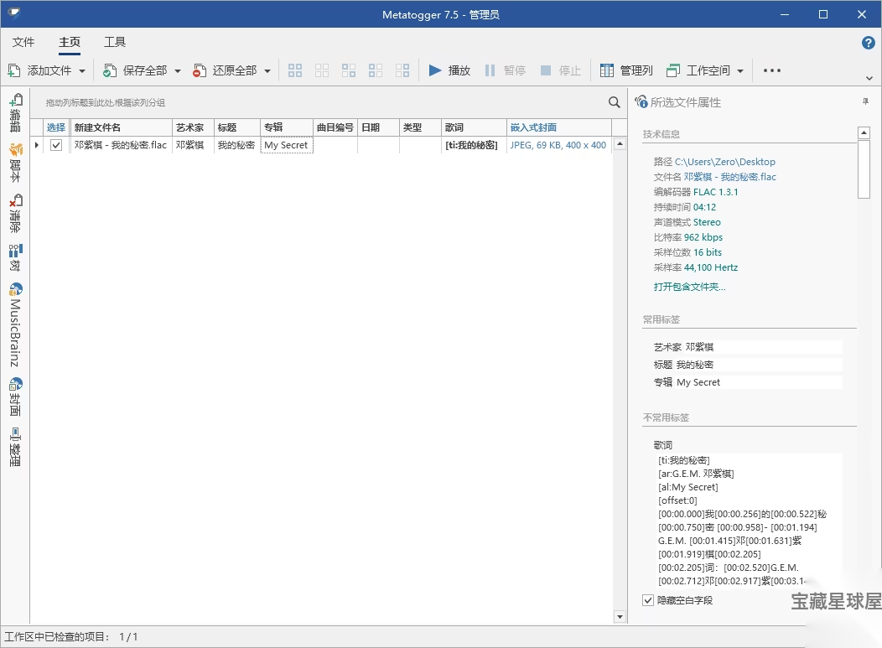Click the first selection grid icon
The height and width of the screenshot is (648, 882).
[295, 70]
